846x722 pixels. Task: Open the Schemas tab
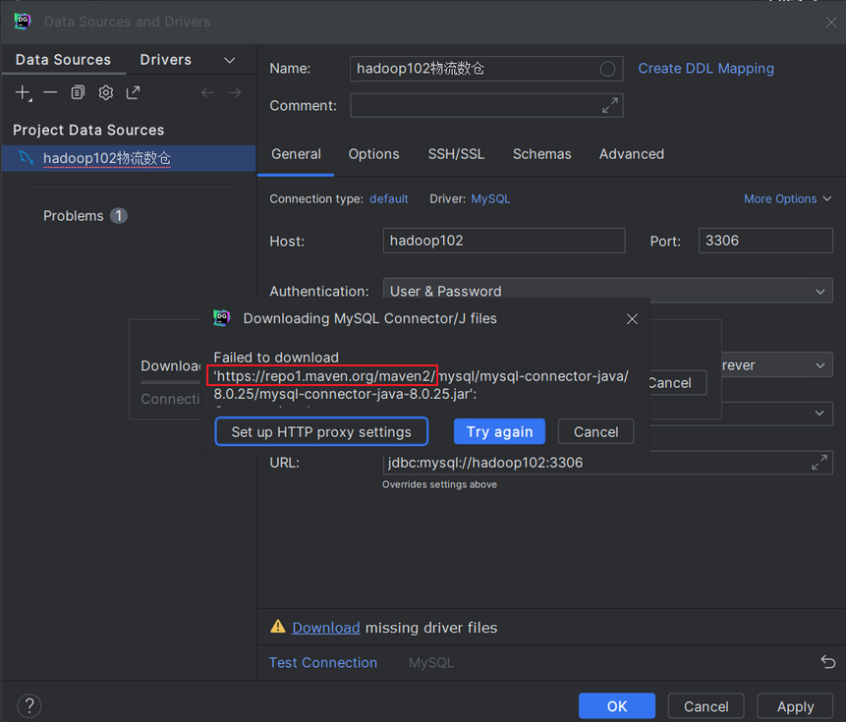point(541,154)
